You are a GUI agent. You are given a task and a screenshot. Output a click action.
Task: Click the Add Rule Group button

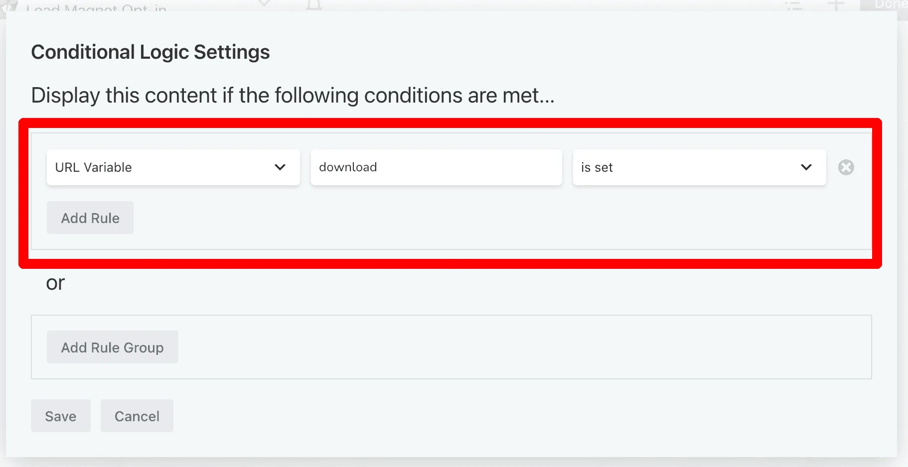[x=113, y=347]
